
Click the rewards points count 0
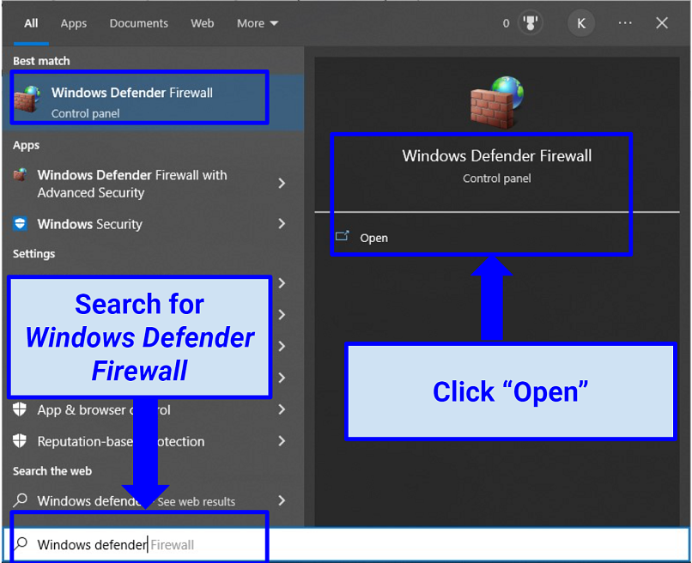coord(506,23)
